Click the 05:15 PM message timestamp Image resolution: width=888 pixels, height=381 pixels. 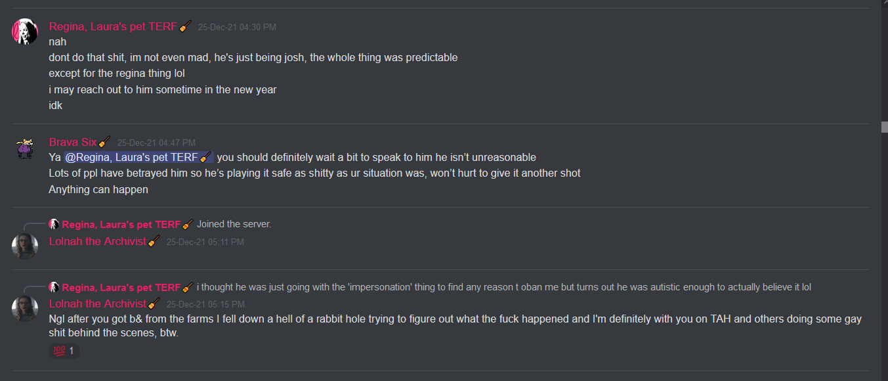(205, 305)
